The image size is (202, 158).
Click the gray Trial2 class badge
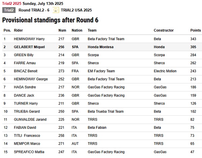tap(9, 10)
